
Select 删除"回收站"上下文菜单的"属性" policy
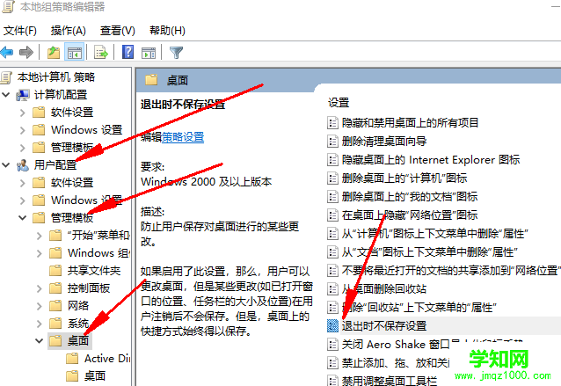pyautogui.click(x=419, y=308)
